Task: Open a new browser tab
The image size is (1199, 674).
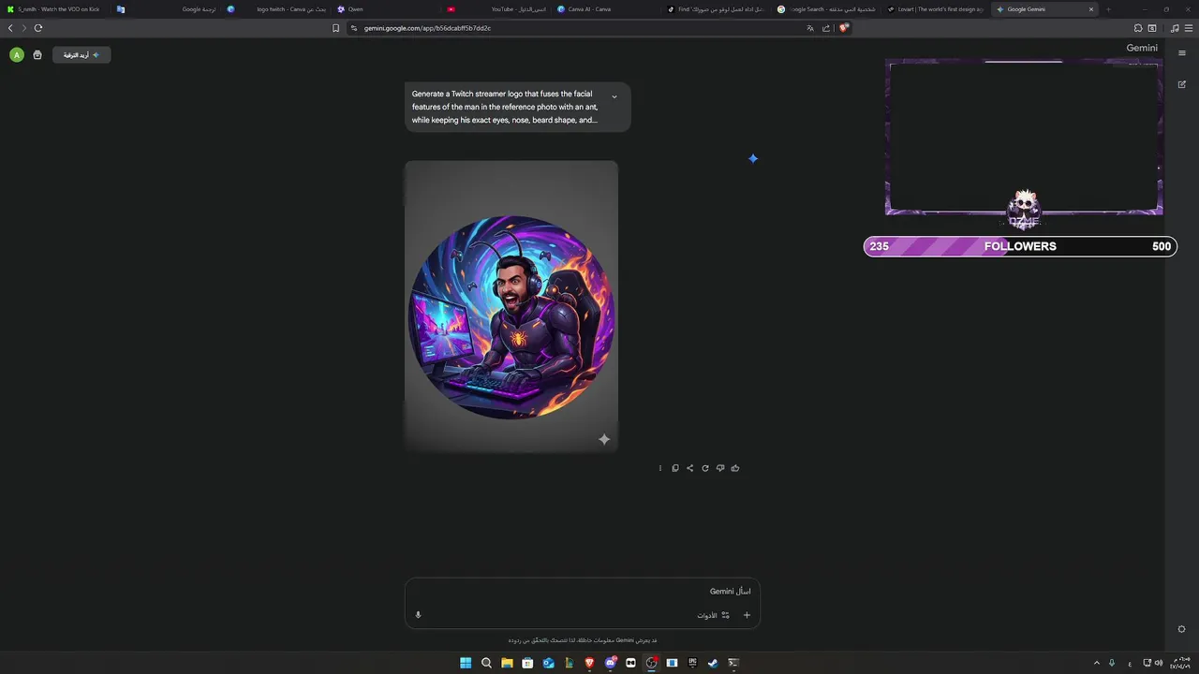Action: pos(1108,9)
